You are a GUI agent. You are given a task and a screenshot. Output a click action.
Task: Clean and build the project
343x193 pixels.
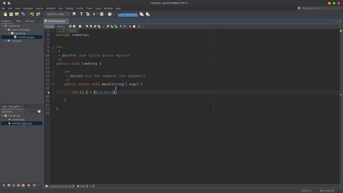[x=88, y=14]
